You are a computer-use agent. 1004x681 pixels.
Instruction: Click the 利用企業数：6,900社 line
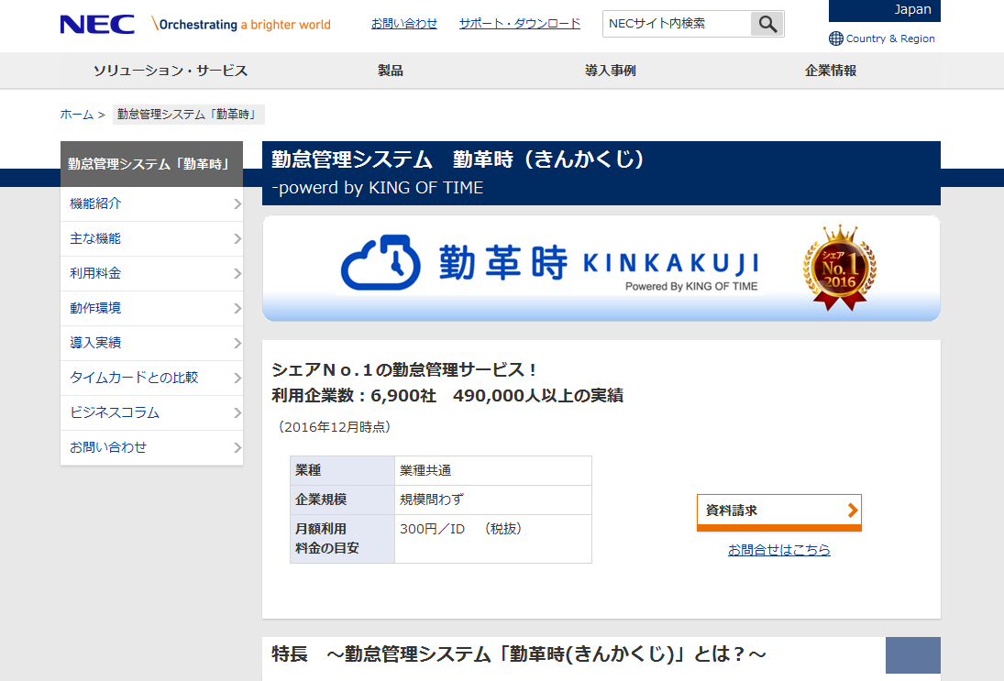tap(447, 396)
